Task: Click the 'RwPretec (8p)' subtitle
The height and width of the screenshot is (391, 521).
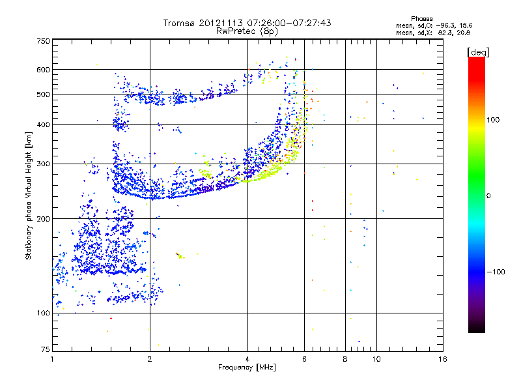Action: 247,31
